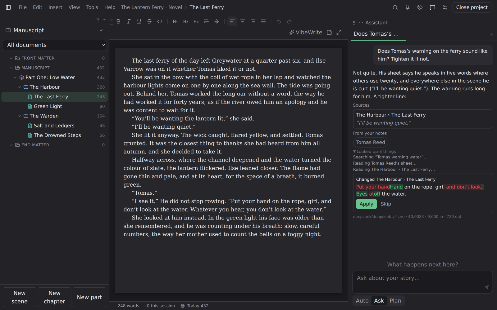
Task: Apply strikethrough formatting
Action: 149,21
